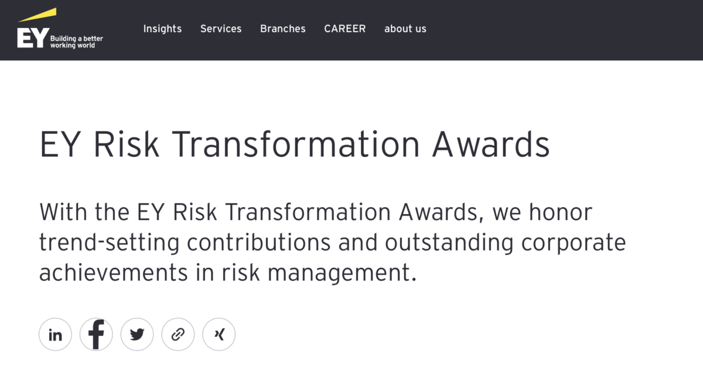Open the about us menu
The width and height of the screenshot is (703, 382).
tap(405, 29)
